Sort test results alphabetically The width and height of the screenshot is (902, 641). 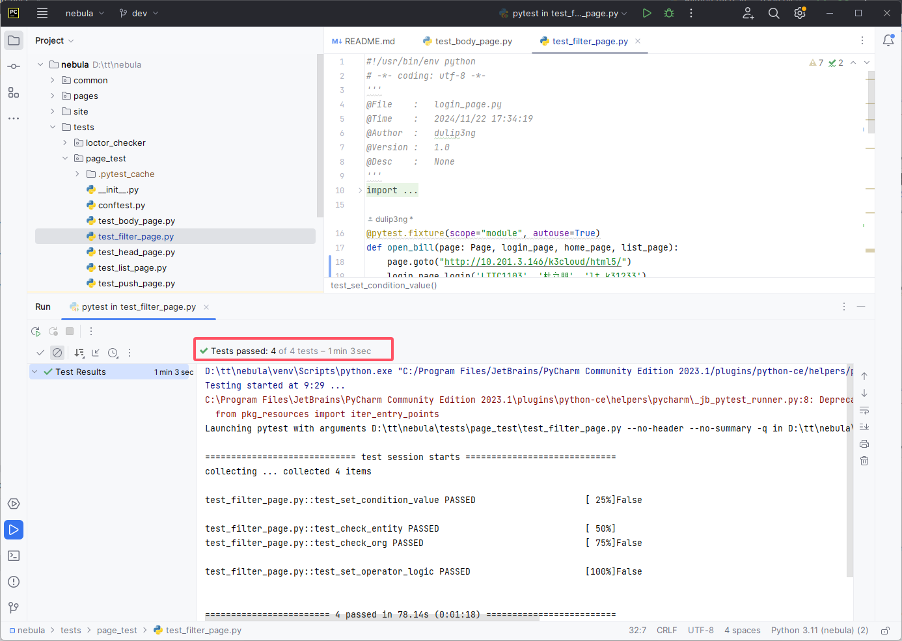tap(79, 353)
